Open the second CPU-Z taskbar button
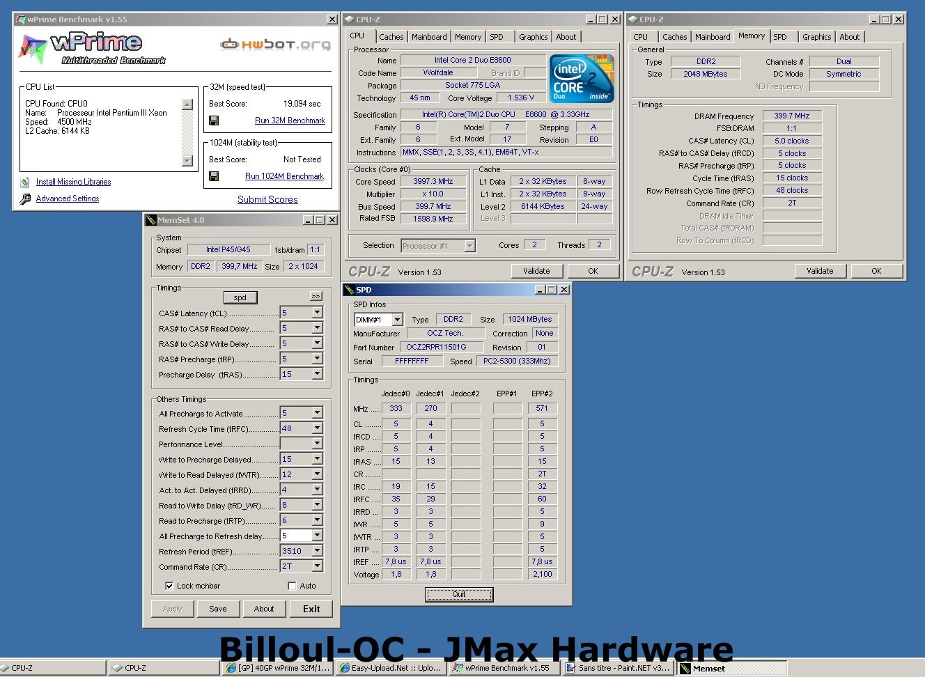925x677 pixels. [x=164, y=668]
